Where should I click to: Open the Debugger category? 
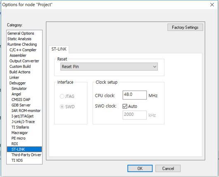point(17,83)
